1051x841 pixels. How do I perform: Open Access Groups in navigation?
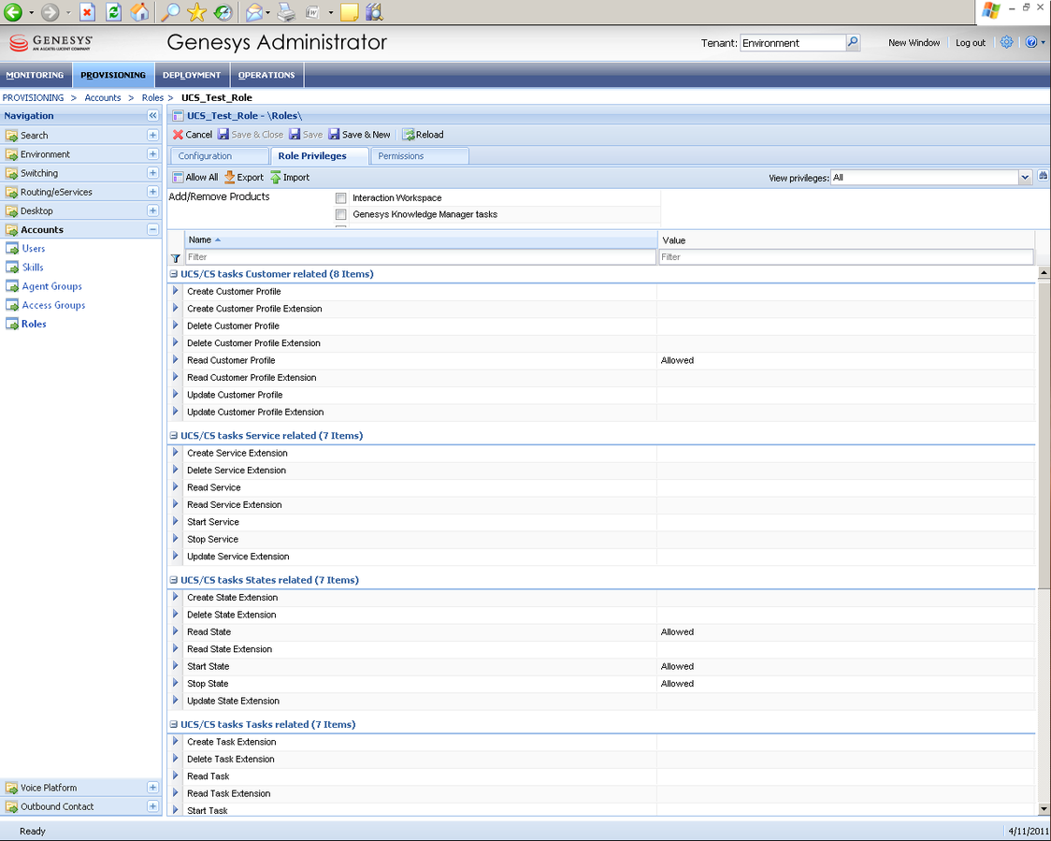(53, 305)
